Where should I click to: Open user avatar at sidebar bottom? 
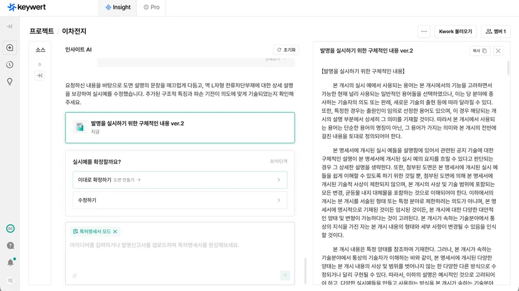pyautogui.click(x=10, y=280)
